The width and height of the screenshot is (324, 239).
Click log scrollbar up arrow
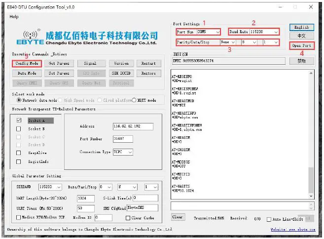tap(311, 73)
